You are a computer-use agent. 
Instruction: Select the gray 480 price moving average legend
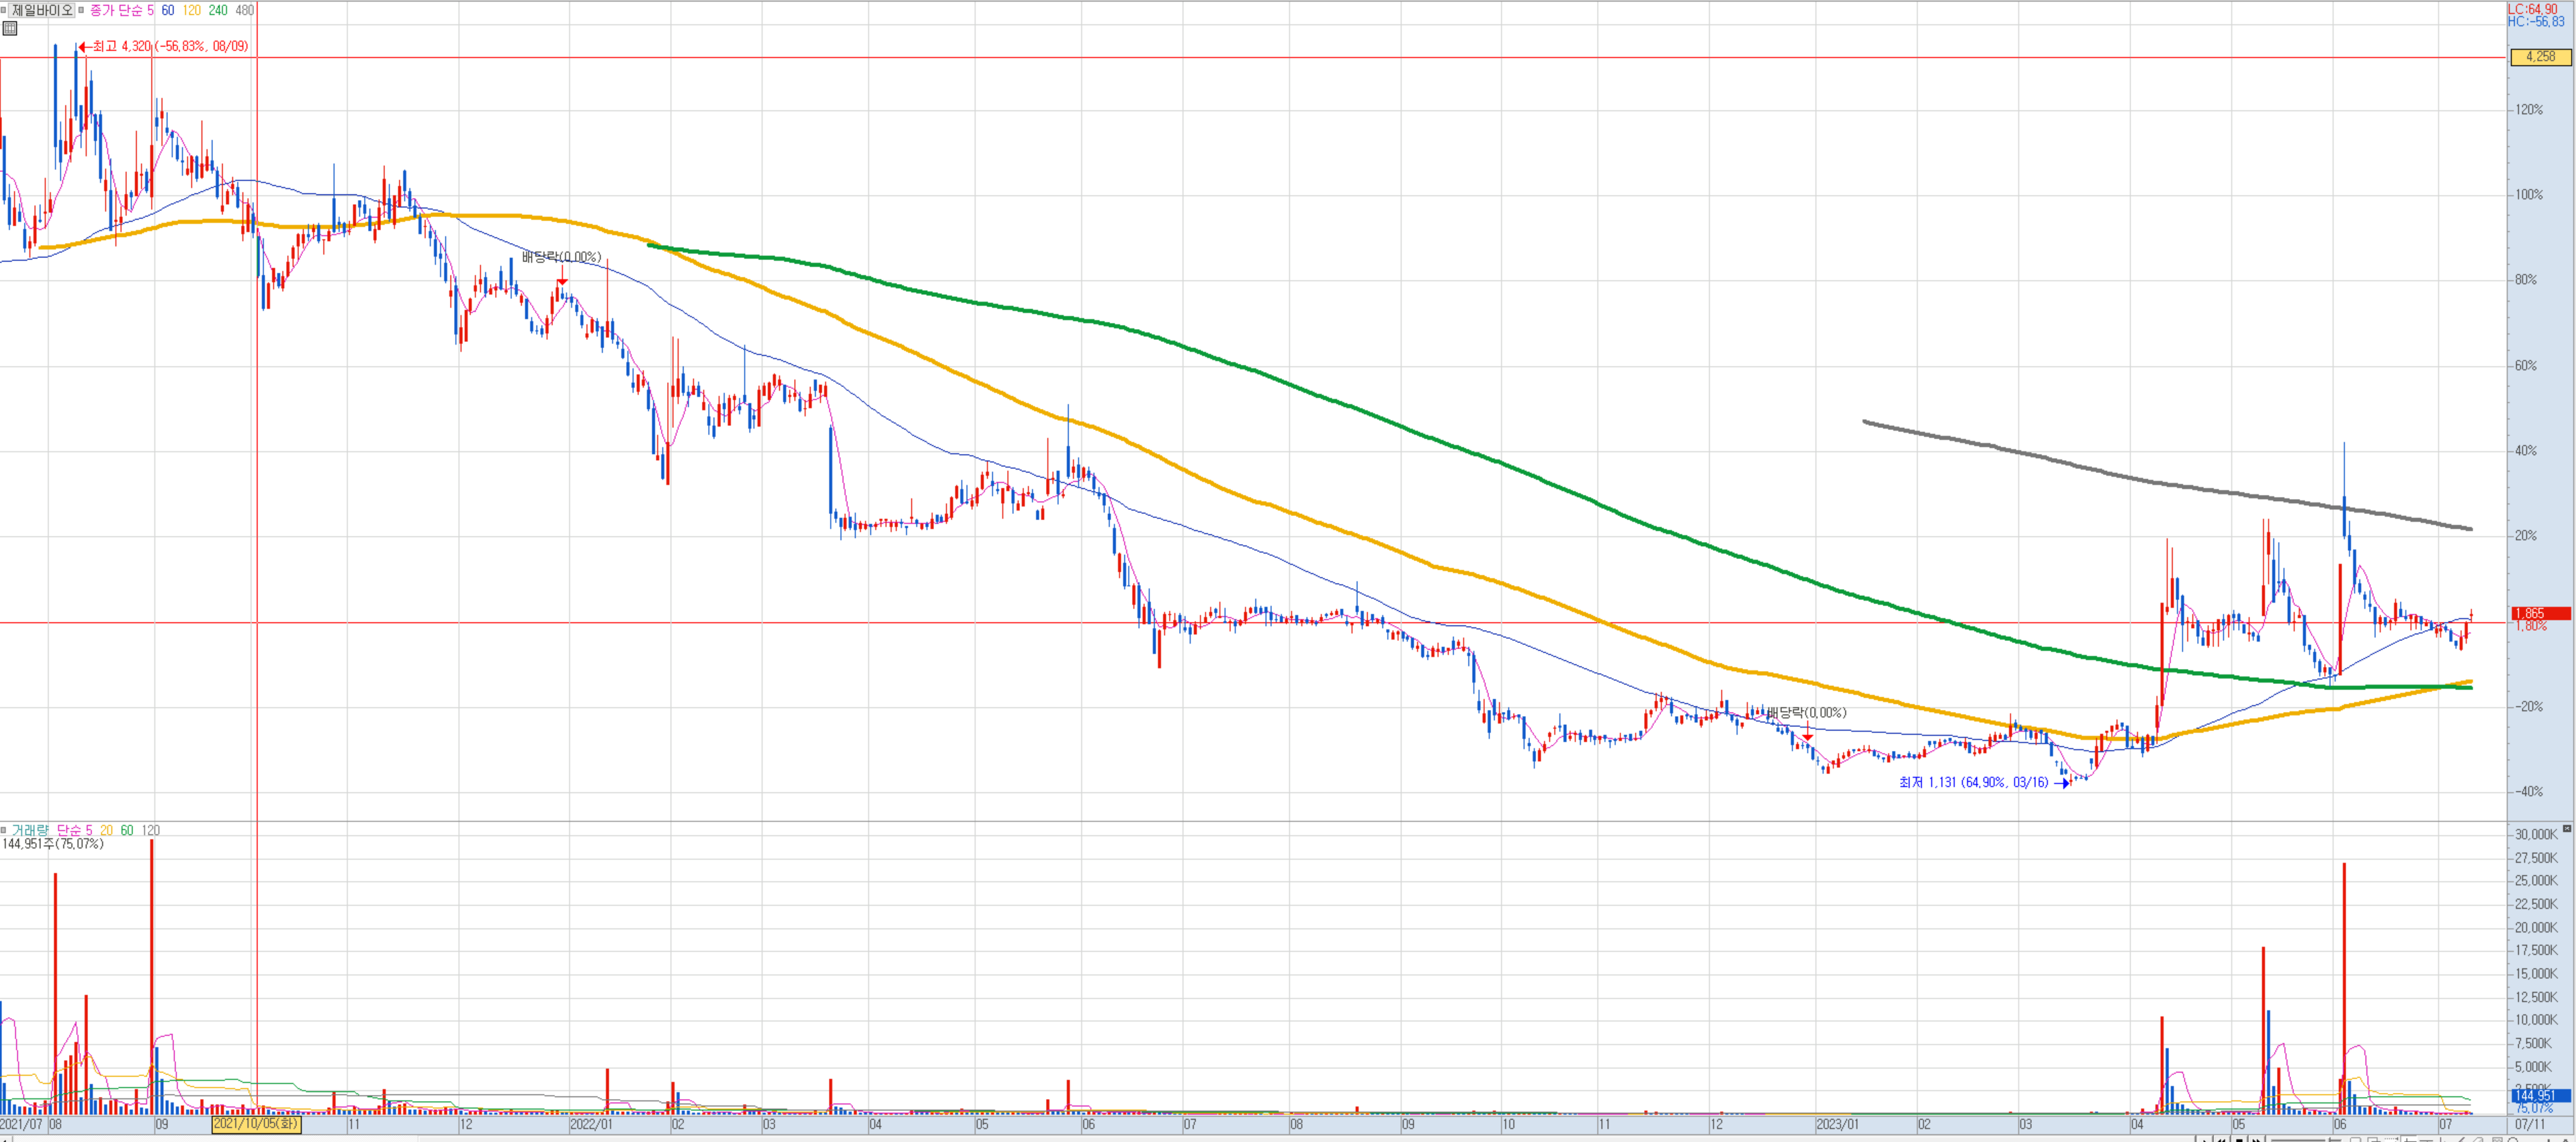[244, 10]
